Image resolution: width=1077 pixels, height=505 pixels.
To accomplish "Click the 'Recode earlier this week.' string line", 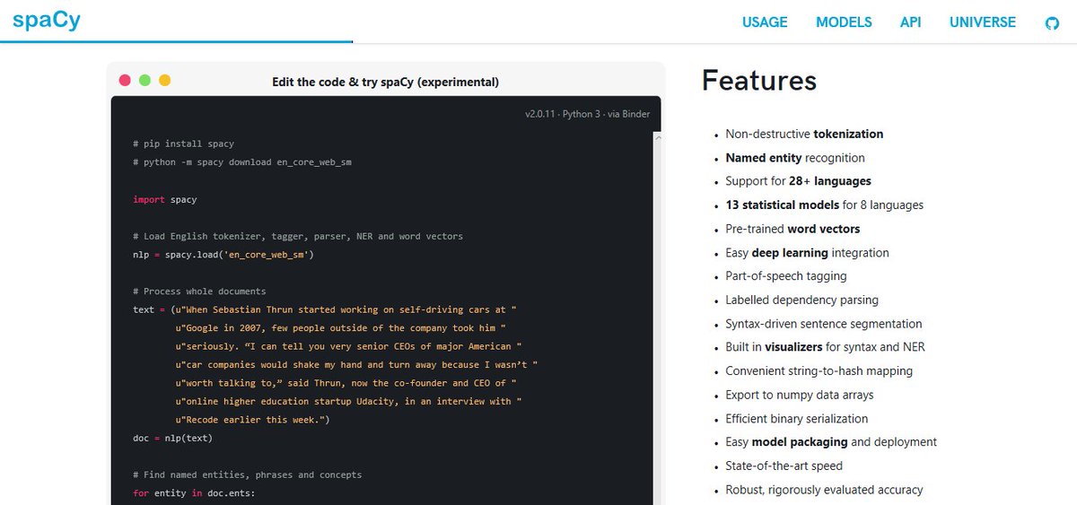I will coord(253,420).
